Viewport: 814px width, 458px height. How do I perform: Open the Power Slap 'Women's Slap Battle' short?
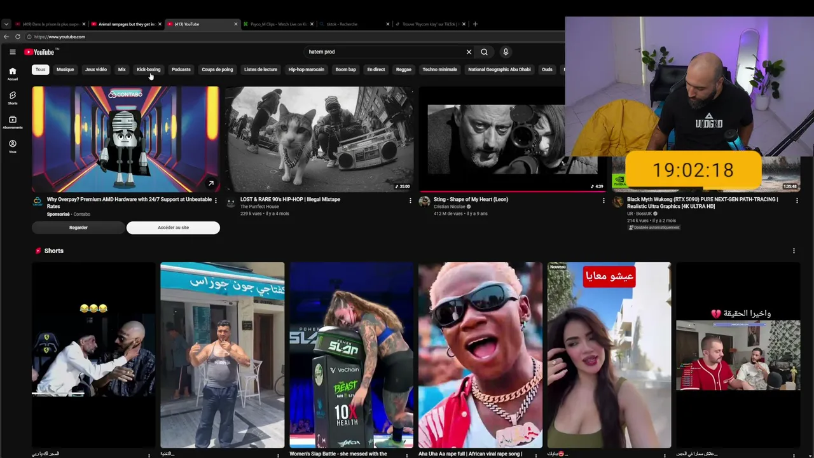tap(351, 355)
